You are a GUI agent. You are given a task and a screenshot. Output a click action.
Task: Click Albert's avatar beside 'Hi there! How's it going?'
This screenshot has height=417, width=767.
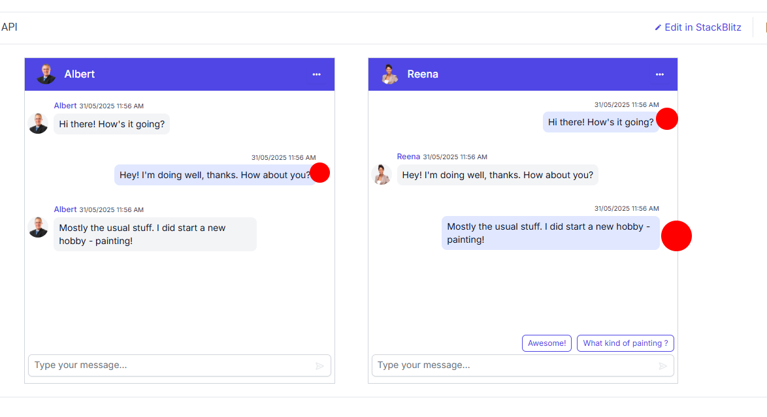pyautogui.click(x=38, y=123)
